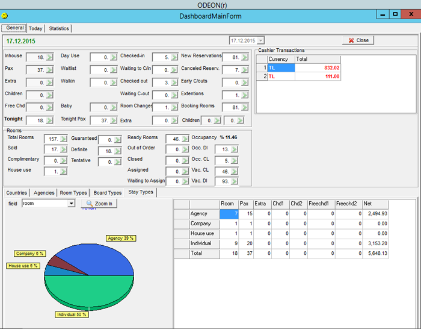Click arrow next to Room Changes
Viewport: 421px width, 329px height.
(x=174, y=107)
